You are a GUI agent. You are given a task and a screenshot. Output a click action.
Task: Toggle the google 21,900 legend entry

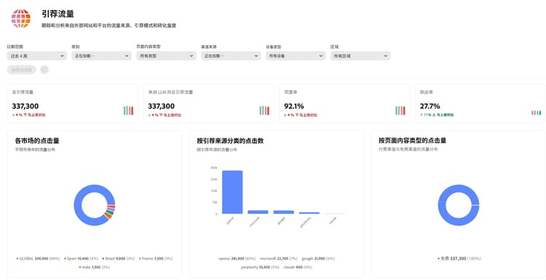[318, 258]
